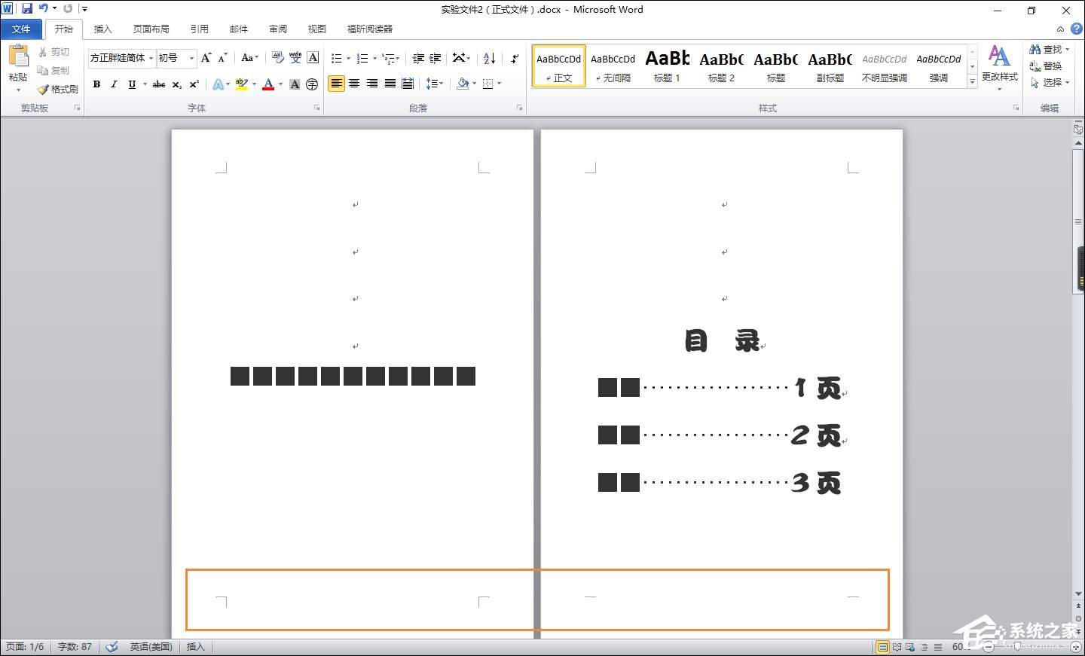The width and height of the screenshot is (1085, 656).
Task: Click the Save icon in the quick access toolbar
Action: point(27,8)
